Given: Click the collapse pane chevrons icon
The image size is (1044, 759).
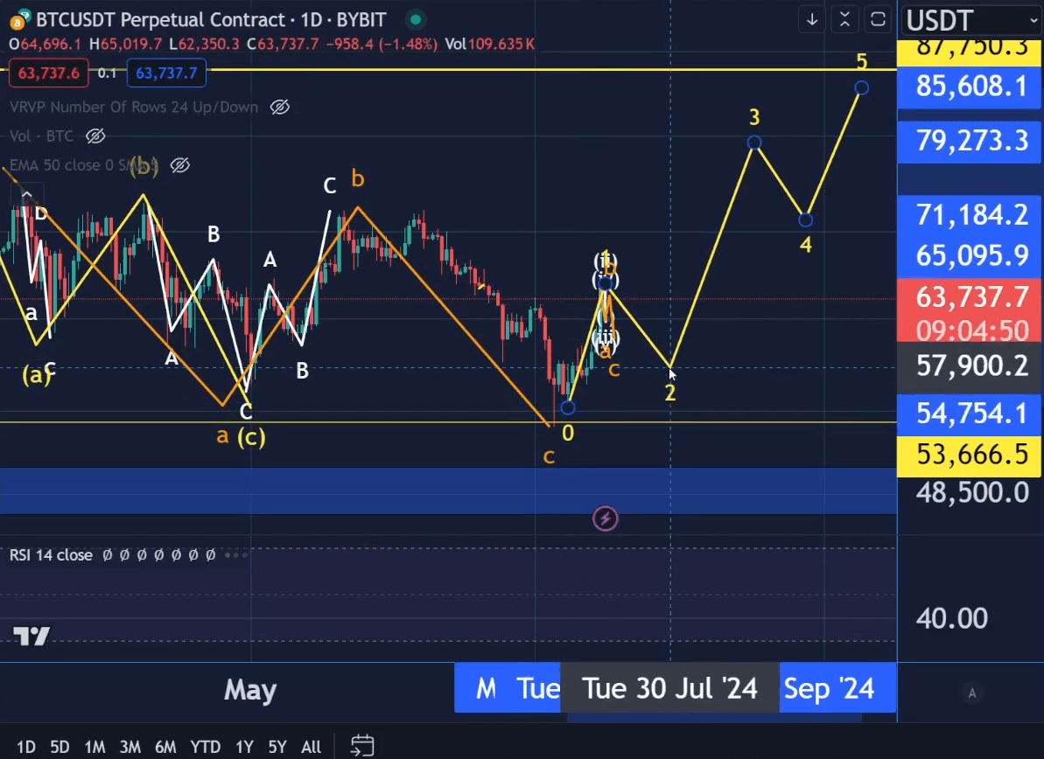Looking at the screenshot, I should click(844, 19).
